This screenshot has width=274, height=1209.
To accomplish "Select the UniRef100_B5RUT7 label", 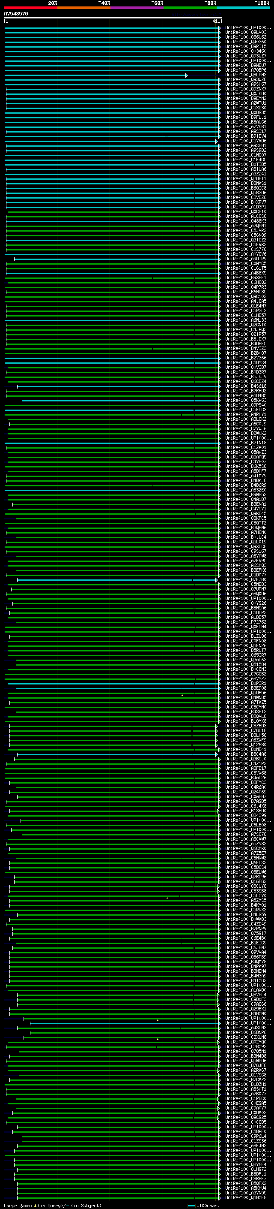I will pyautogui.click(x=246, y=651).
